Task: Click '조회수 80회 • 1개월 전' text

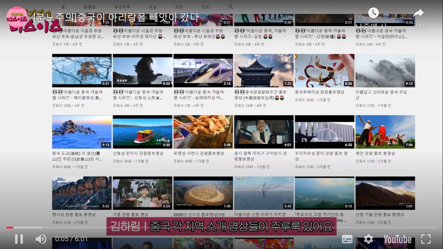Action: [x=70, y=167]
